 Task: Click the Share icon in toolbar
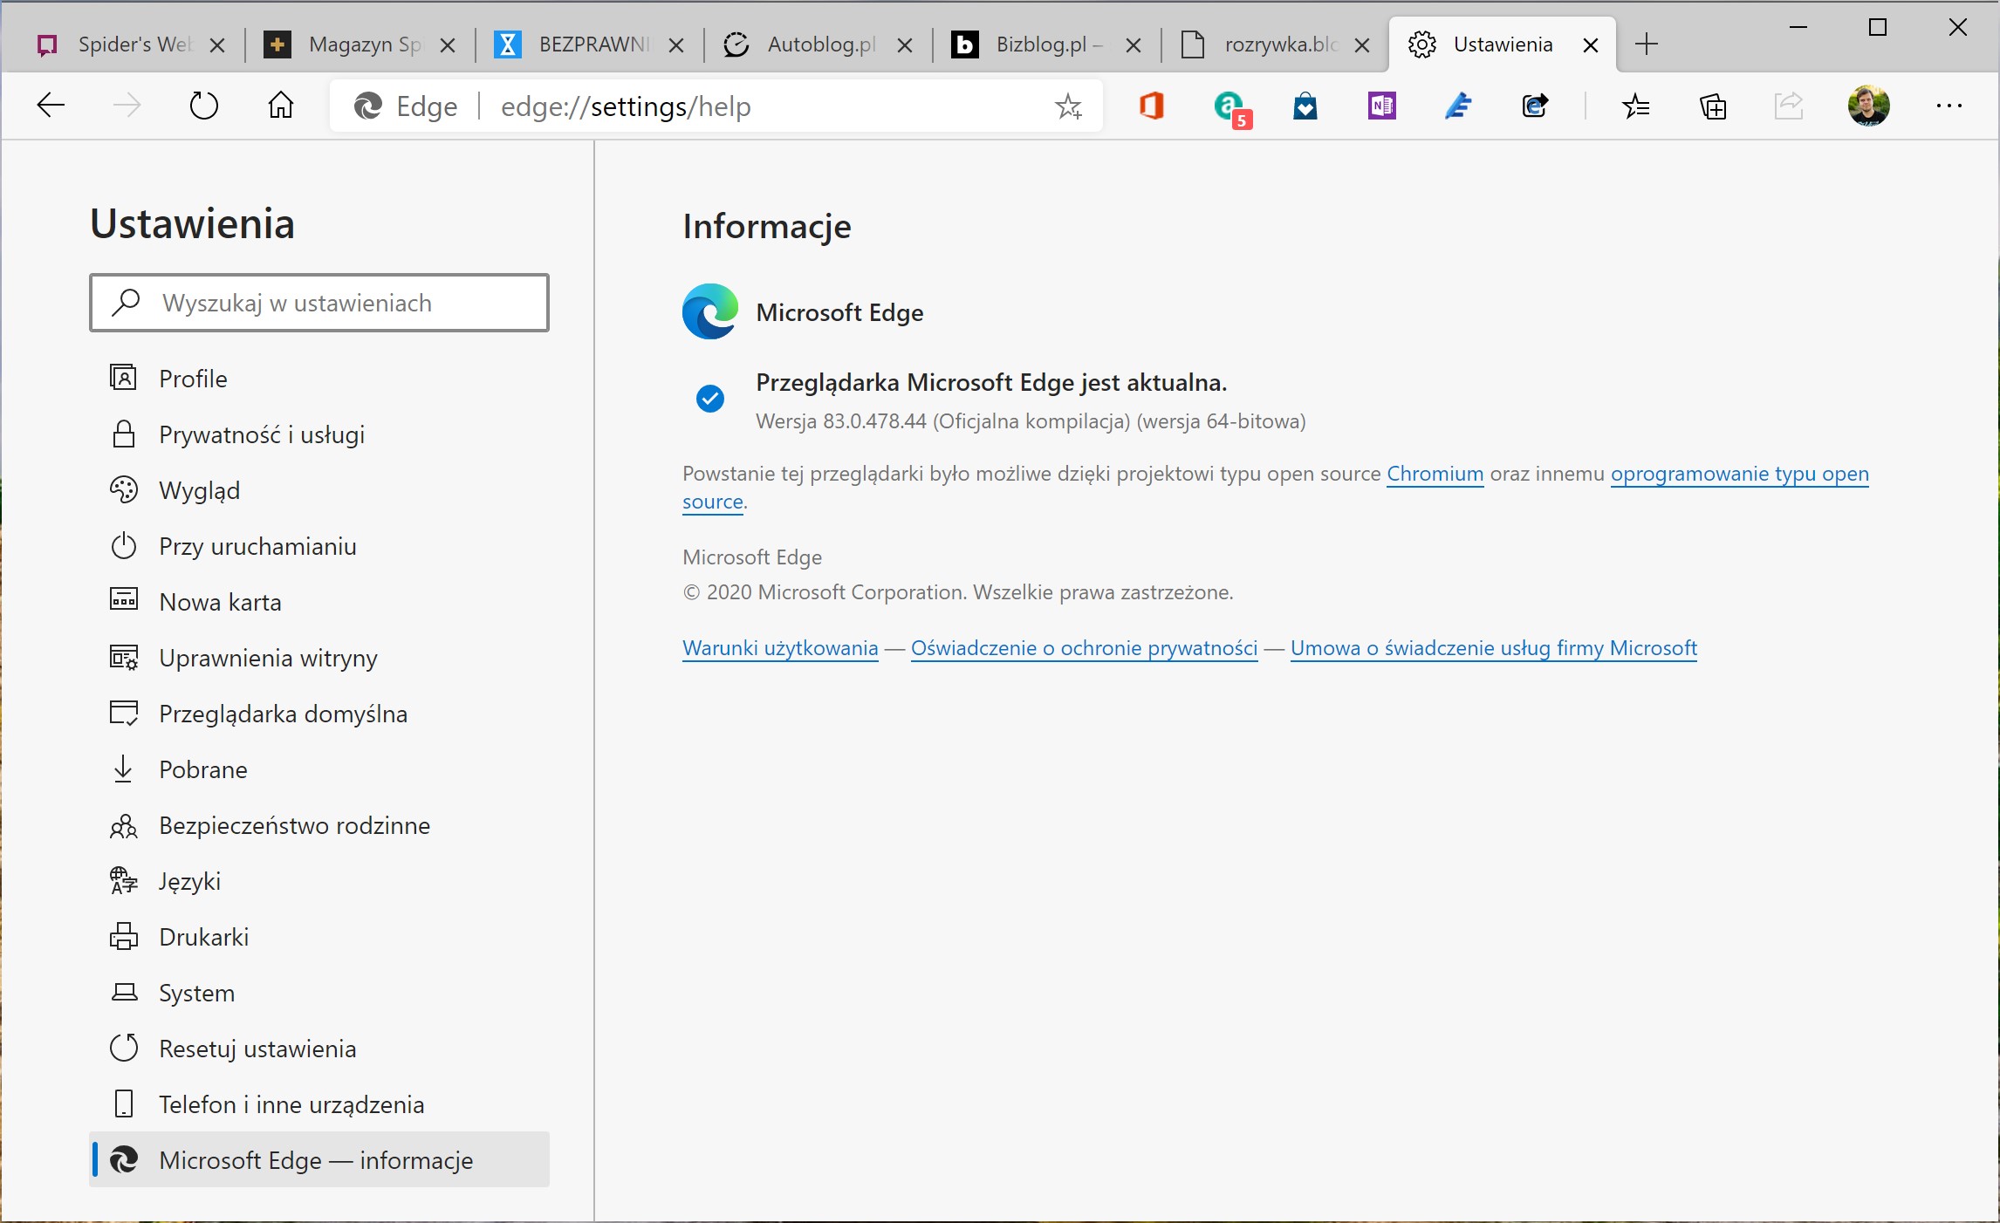pos(1789,106)
